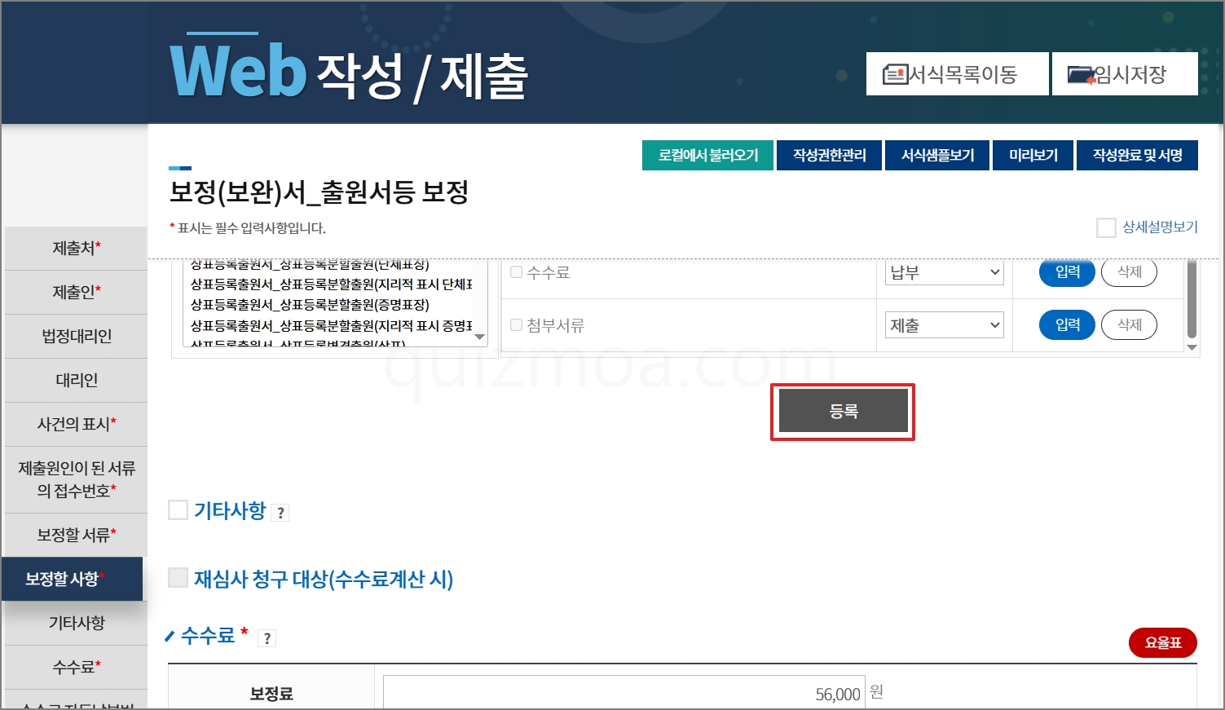This screenshot has height=710, width=1225.
Task: Click the 상세설명보기 link text
Action: pyautogui.click(x=1160, y=227)
